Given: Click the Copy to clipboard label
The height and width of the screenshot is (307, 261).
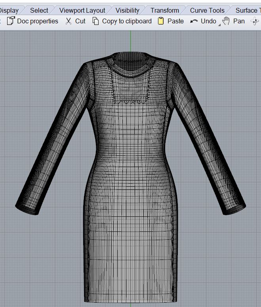Looking at the screenshot, I should (x=127, y=21).
